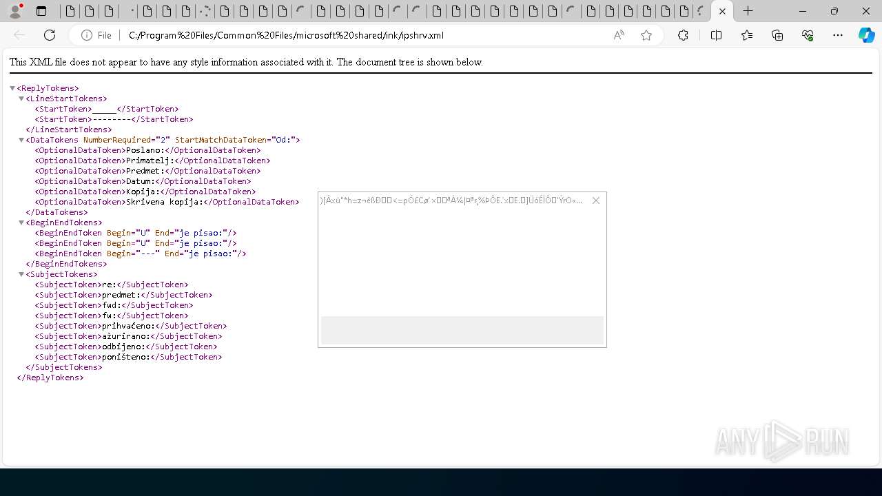The height and width of the screenshot is (496, 882).
Task: Click the SubjectToken ažurirano: line
Action: coord(129,336)
